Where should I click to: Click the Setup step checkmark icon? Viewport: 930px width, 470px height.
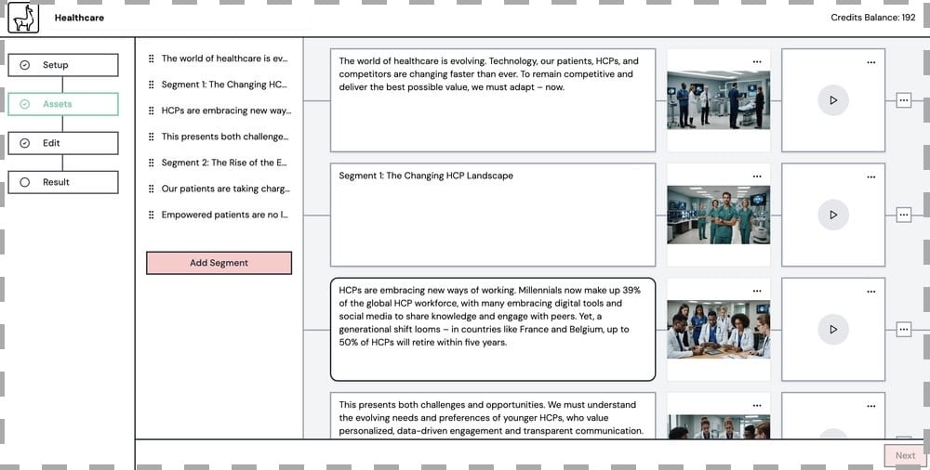25,65
